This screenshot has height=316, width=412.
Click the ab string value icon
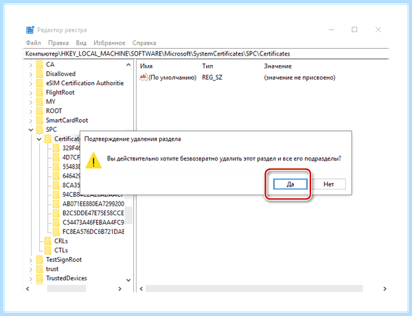[144, 77]
